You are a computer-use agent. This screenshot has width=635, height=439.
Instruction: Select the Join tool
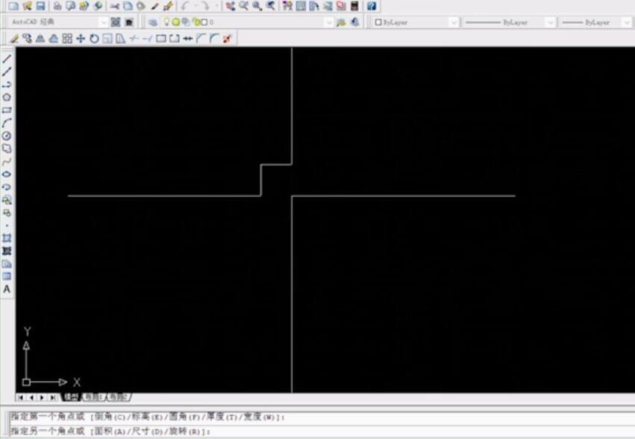point(187,39)
